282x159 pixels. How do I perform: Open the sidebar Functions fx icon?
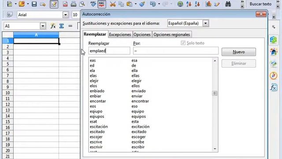(x=273, y=87)
